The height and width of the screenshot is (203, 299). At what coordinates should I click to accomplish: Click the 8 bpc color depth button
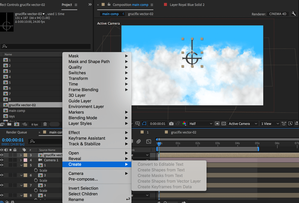(35, 124)
